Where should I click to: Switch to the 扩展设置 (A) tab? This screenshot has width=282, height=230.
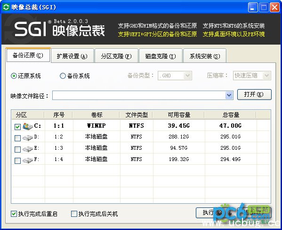[73, 56]
